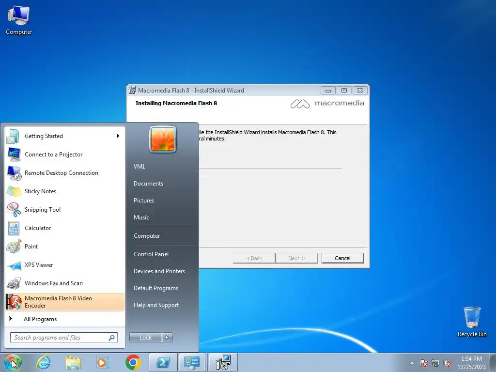Open Getting Started from Start menu
This screenshot has width=496, height=372.
tap(65, 136)
